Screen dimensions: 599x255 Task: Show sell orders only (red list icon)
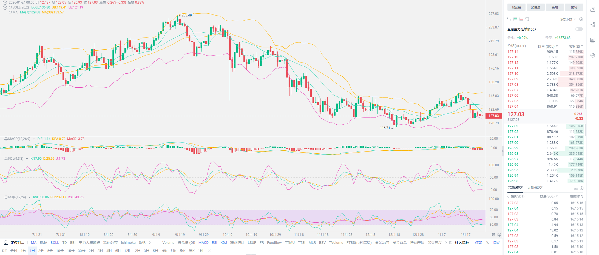click(521, 19)
